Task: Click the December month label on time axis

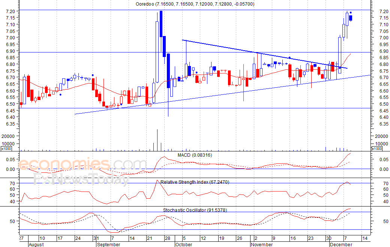Action: [341, 244]
